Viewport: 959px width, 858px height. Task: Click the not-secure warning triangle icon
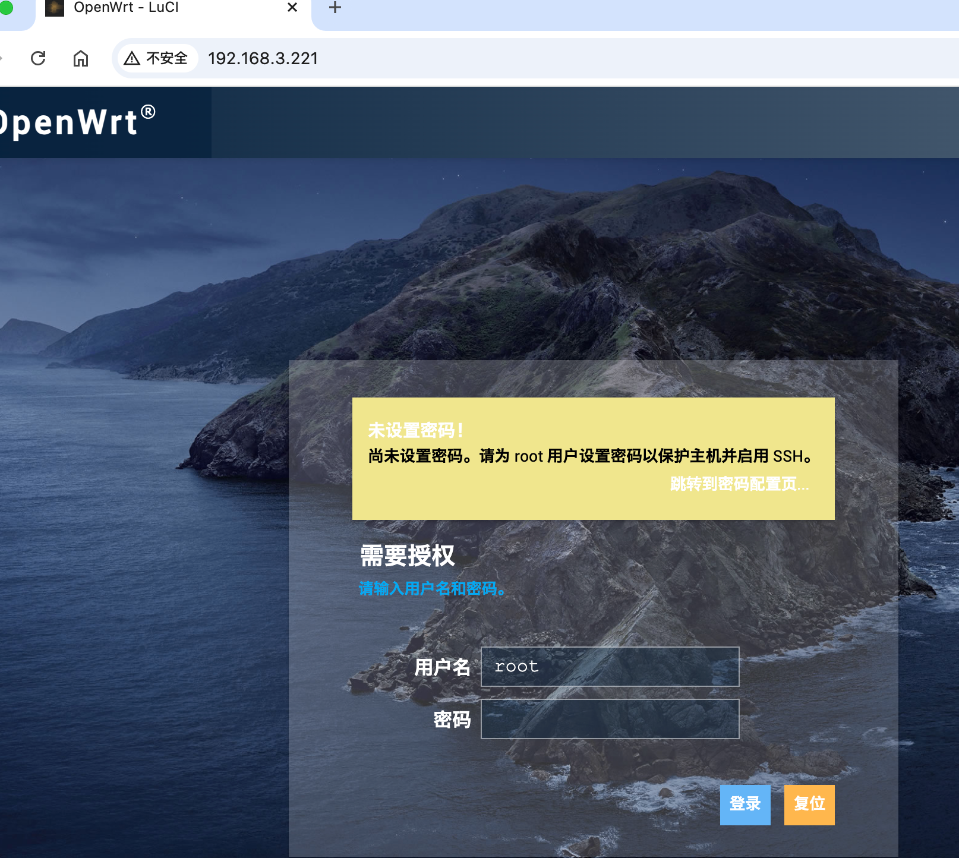click(x=132, y=58)
